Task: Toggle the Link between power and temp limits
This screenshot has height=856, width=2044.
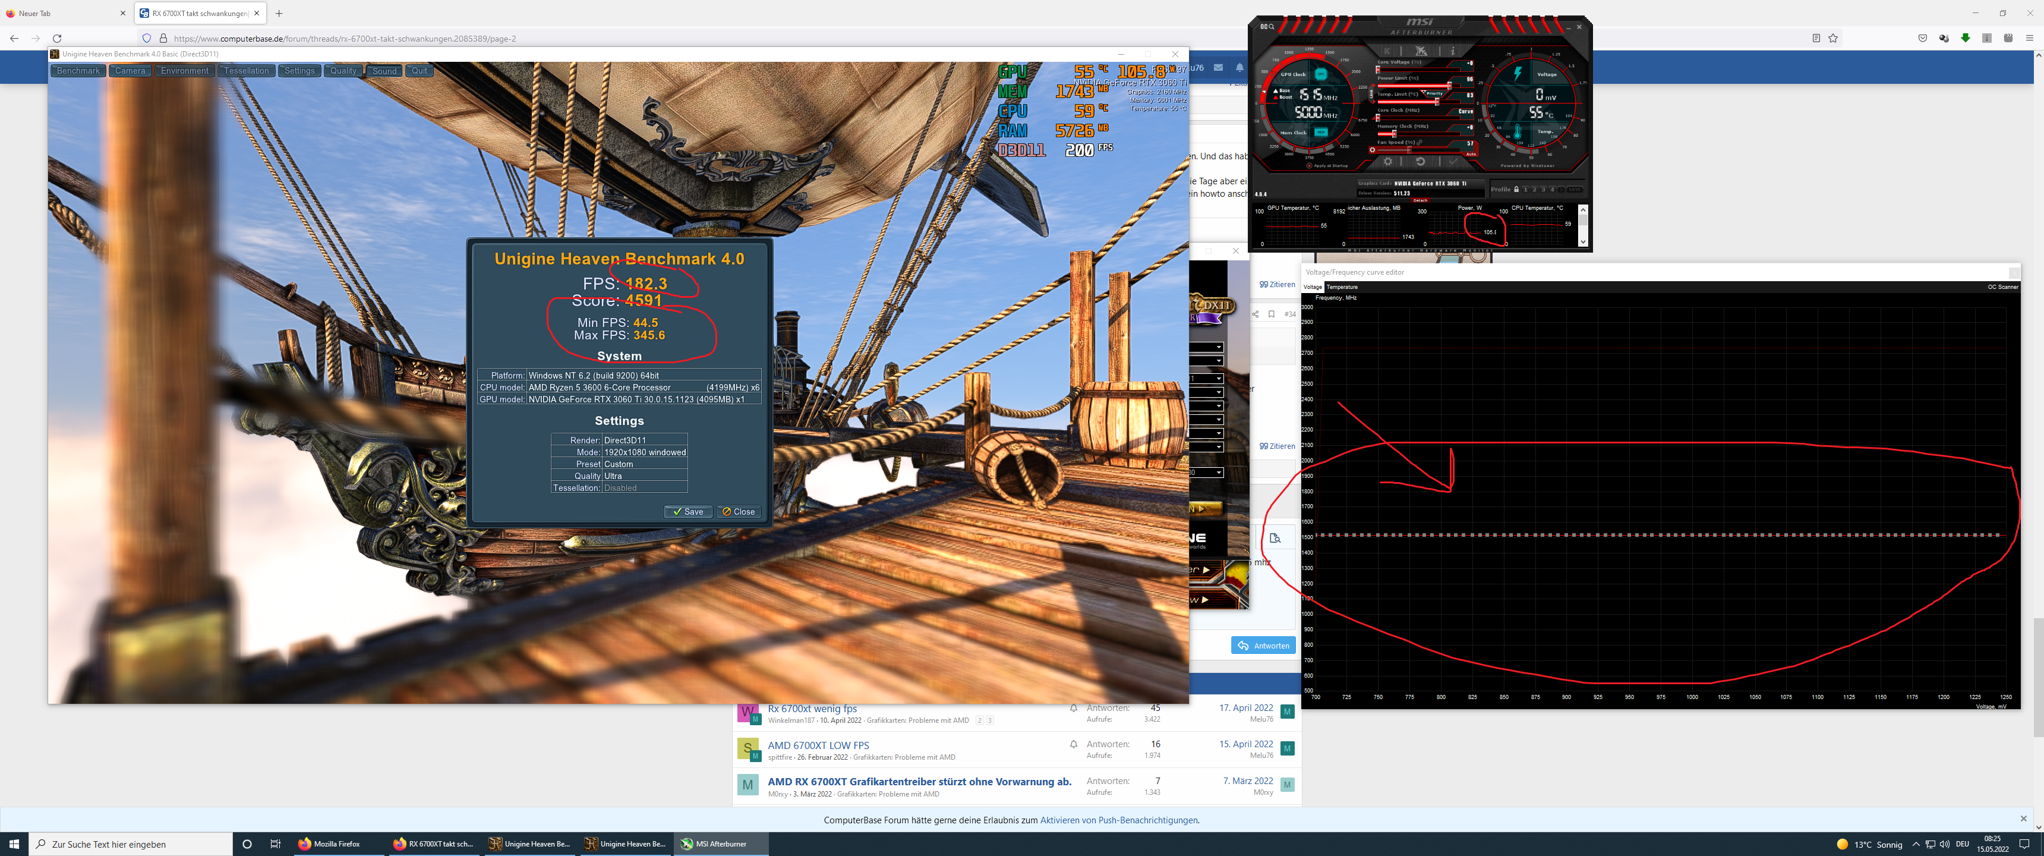Action: tap(1371, 95)
